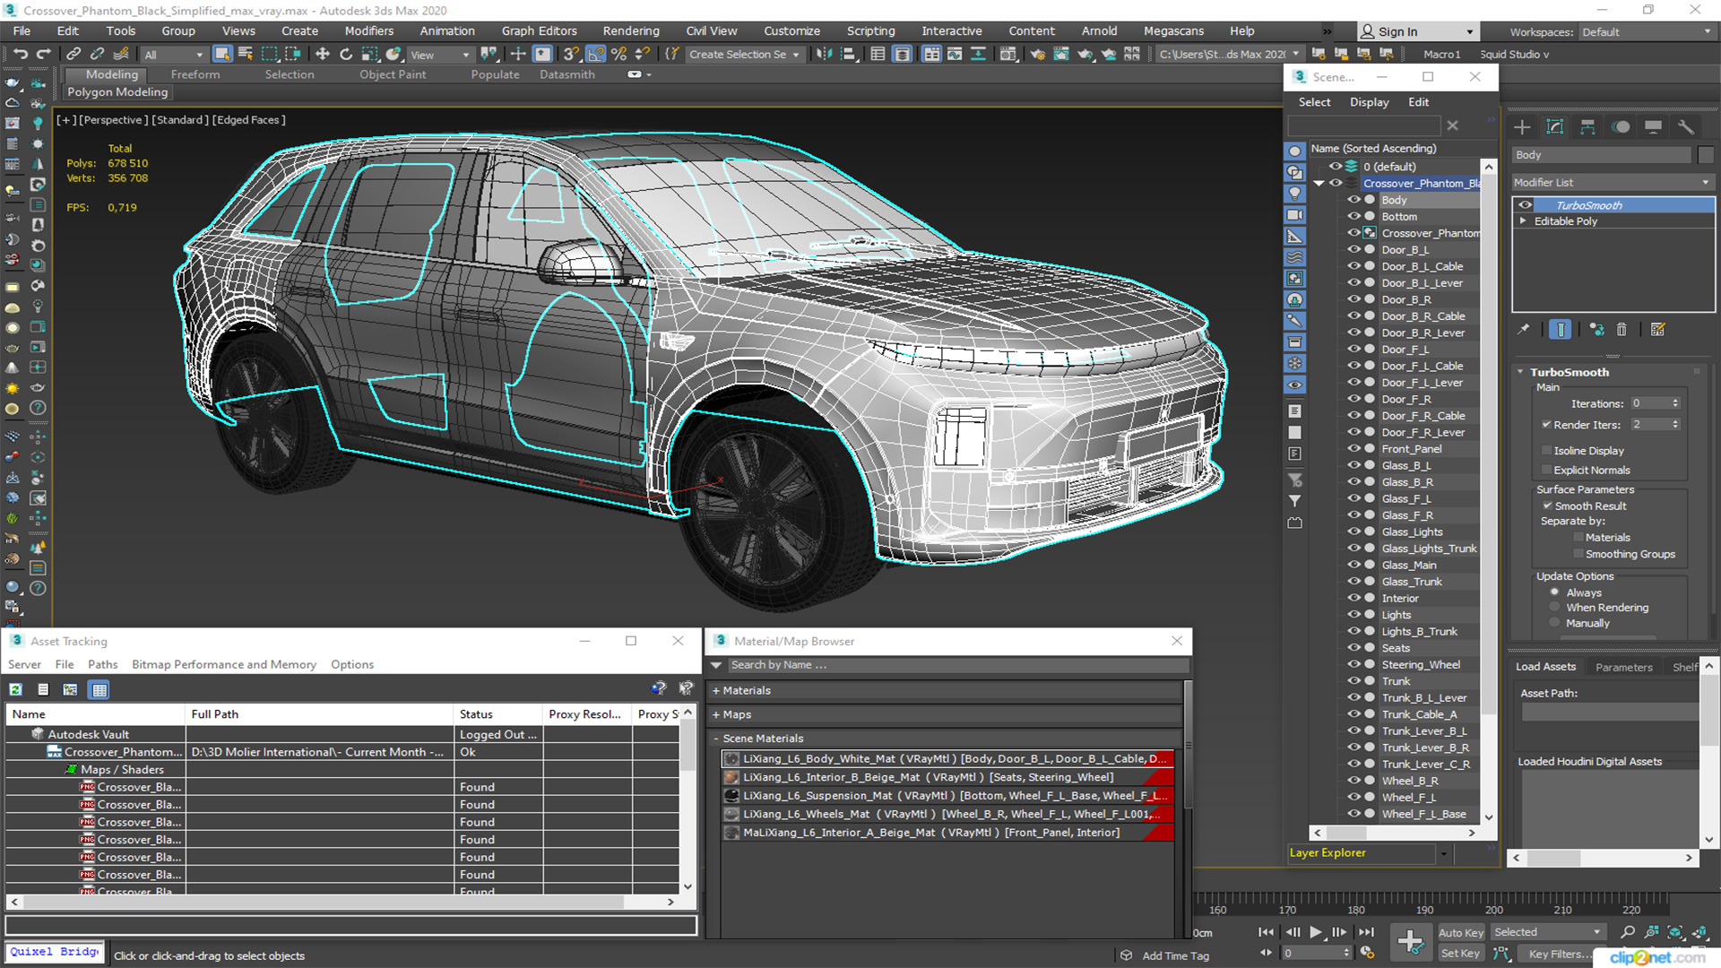Expand the Maps group in Material Browser
Screen dimensions: 1721x968
click(716, 714)
